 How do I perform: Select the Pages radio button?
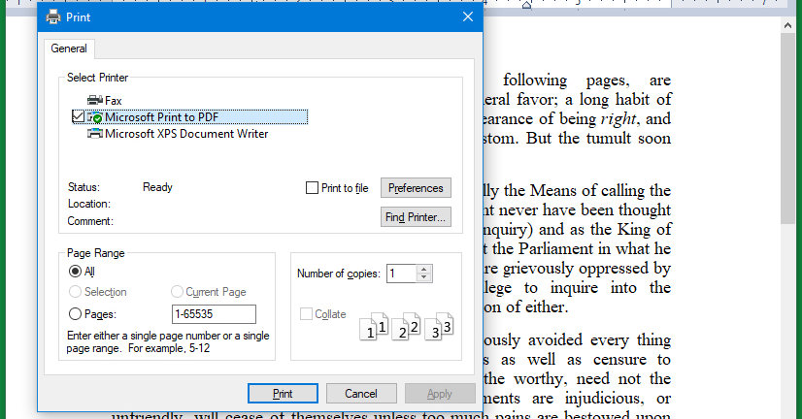(75, 313)
